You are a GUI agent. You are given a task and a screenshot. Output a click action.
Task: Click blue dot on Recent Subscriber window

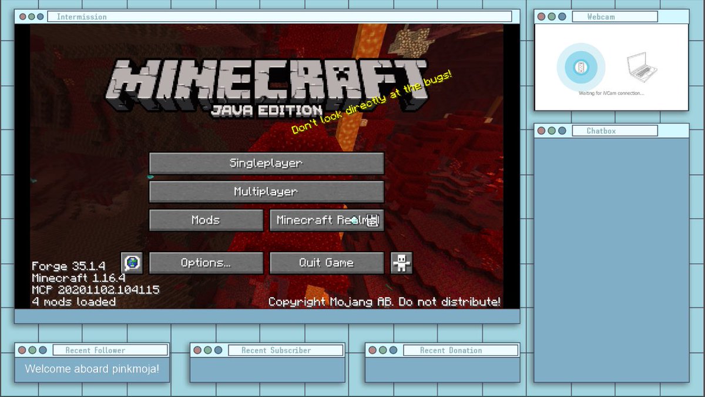(218, 350)
